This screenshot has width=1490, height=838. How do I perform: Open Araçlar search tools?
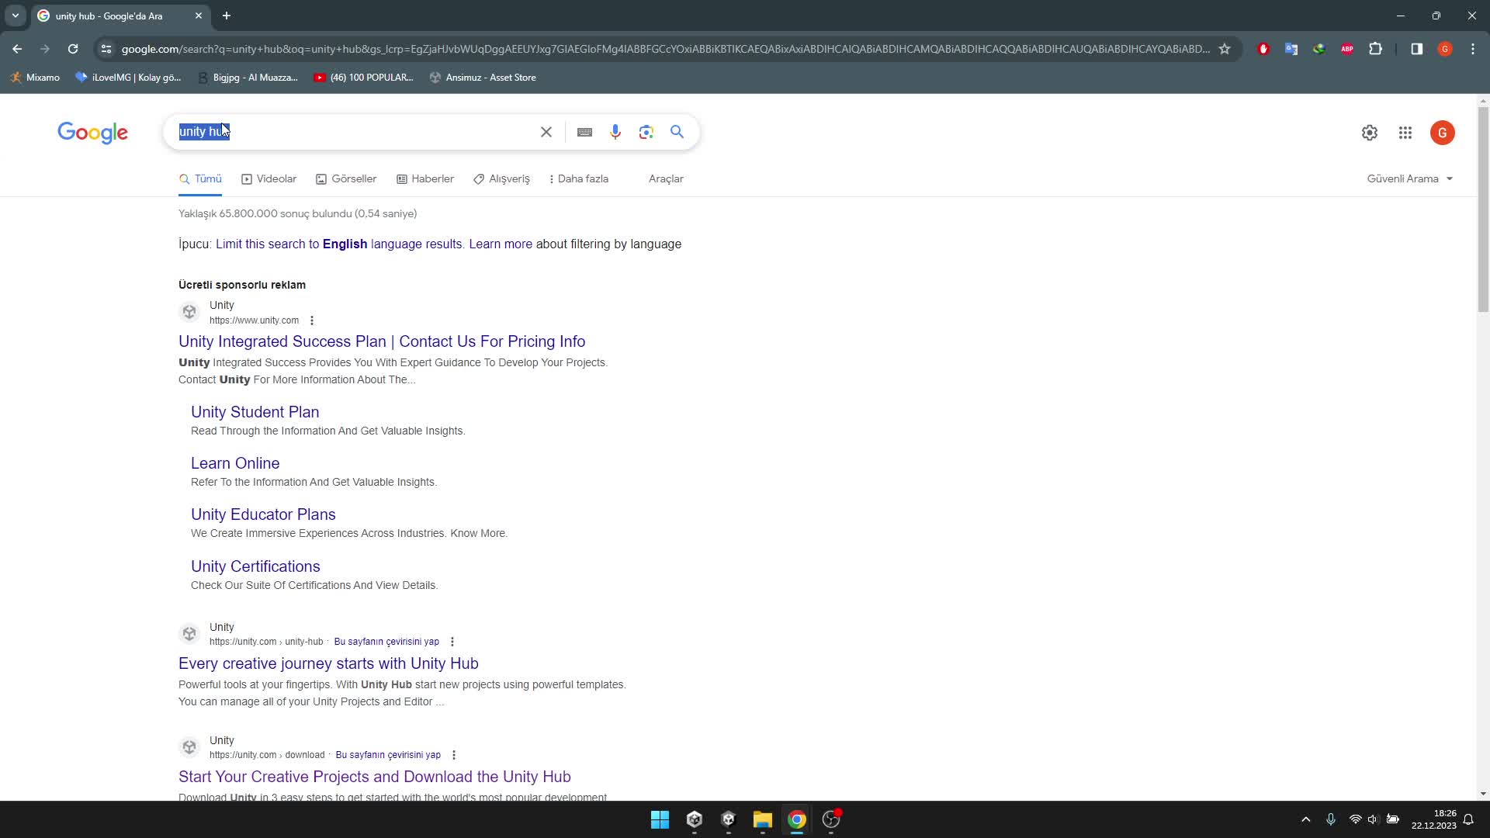pos(666,178)
